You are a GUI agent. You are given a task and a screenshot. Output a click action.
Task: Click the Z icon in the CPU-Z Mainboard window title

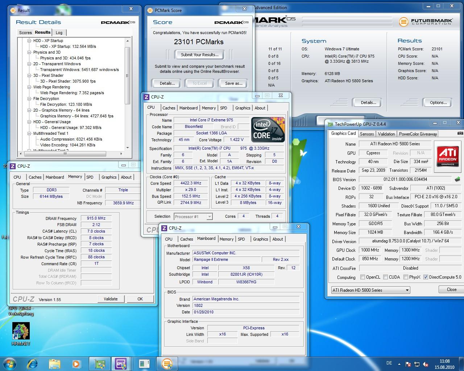(165, 228)
